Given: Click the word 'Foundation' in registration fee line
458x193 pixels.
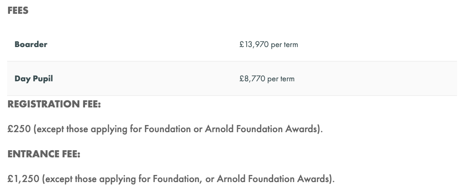Looking at the screenshot, I should (168, 129).
